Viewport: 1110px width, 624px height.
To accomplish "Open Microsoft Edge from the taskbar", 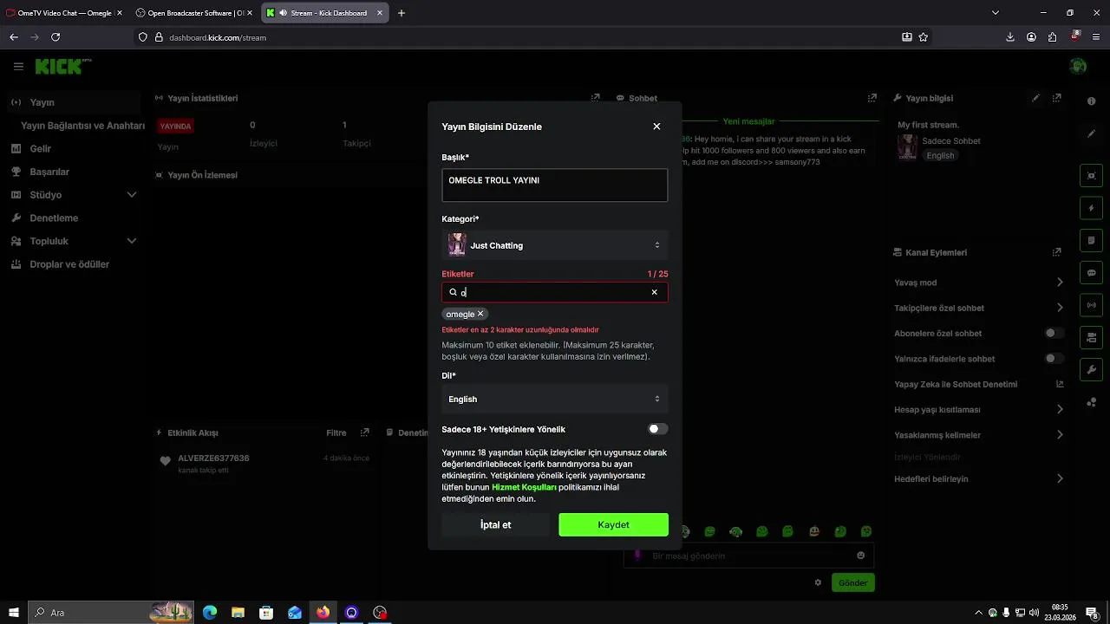I will point(210,613).
